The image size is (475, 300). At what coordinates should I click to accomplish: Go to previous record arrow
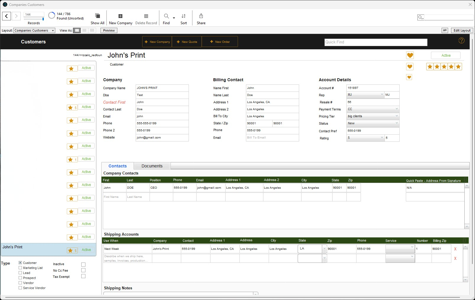coord(7,16)
